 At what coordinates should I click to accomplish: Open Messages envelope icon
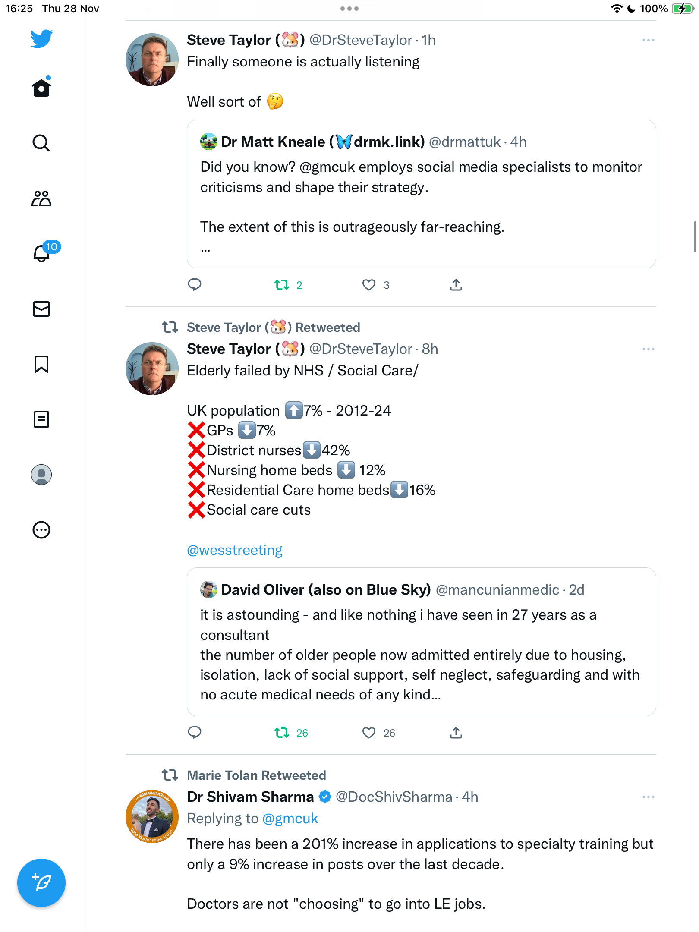pyautogui.click(x=41, y=309)
